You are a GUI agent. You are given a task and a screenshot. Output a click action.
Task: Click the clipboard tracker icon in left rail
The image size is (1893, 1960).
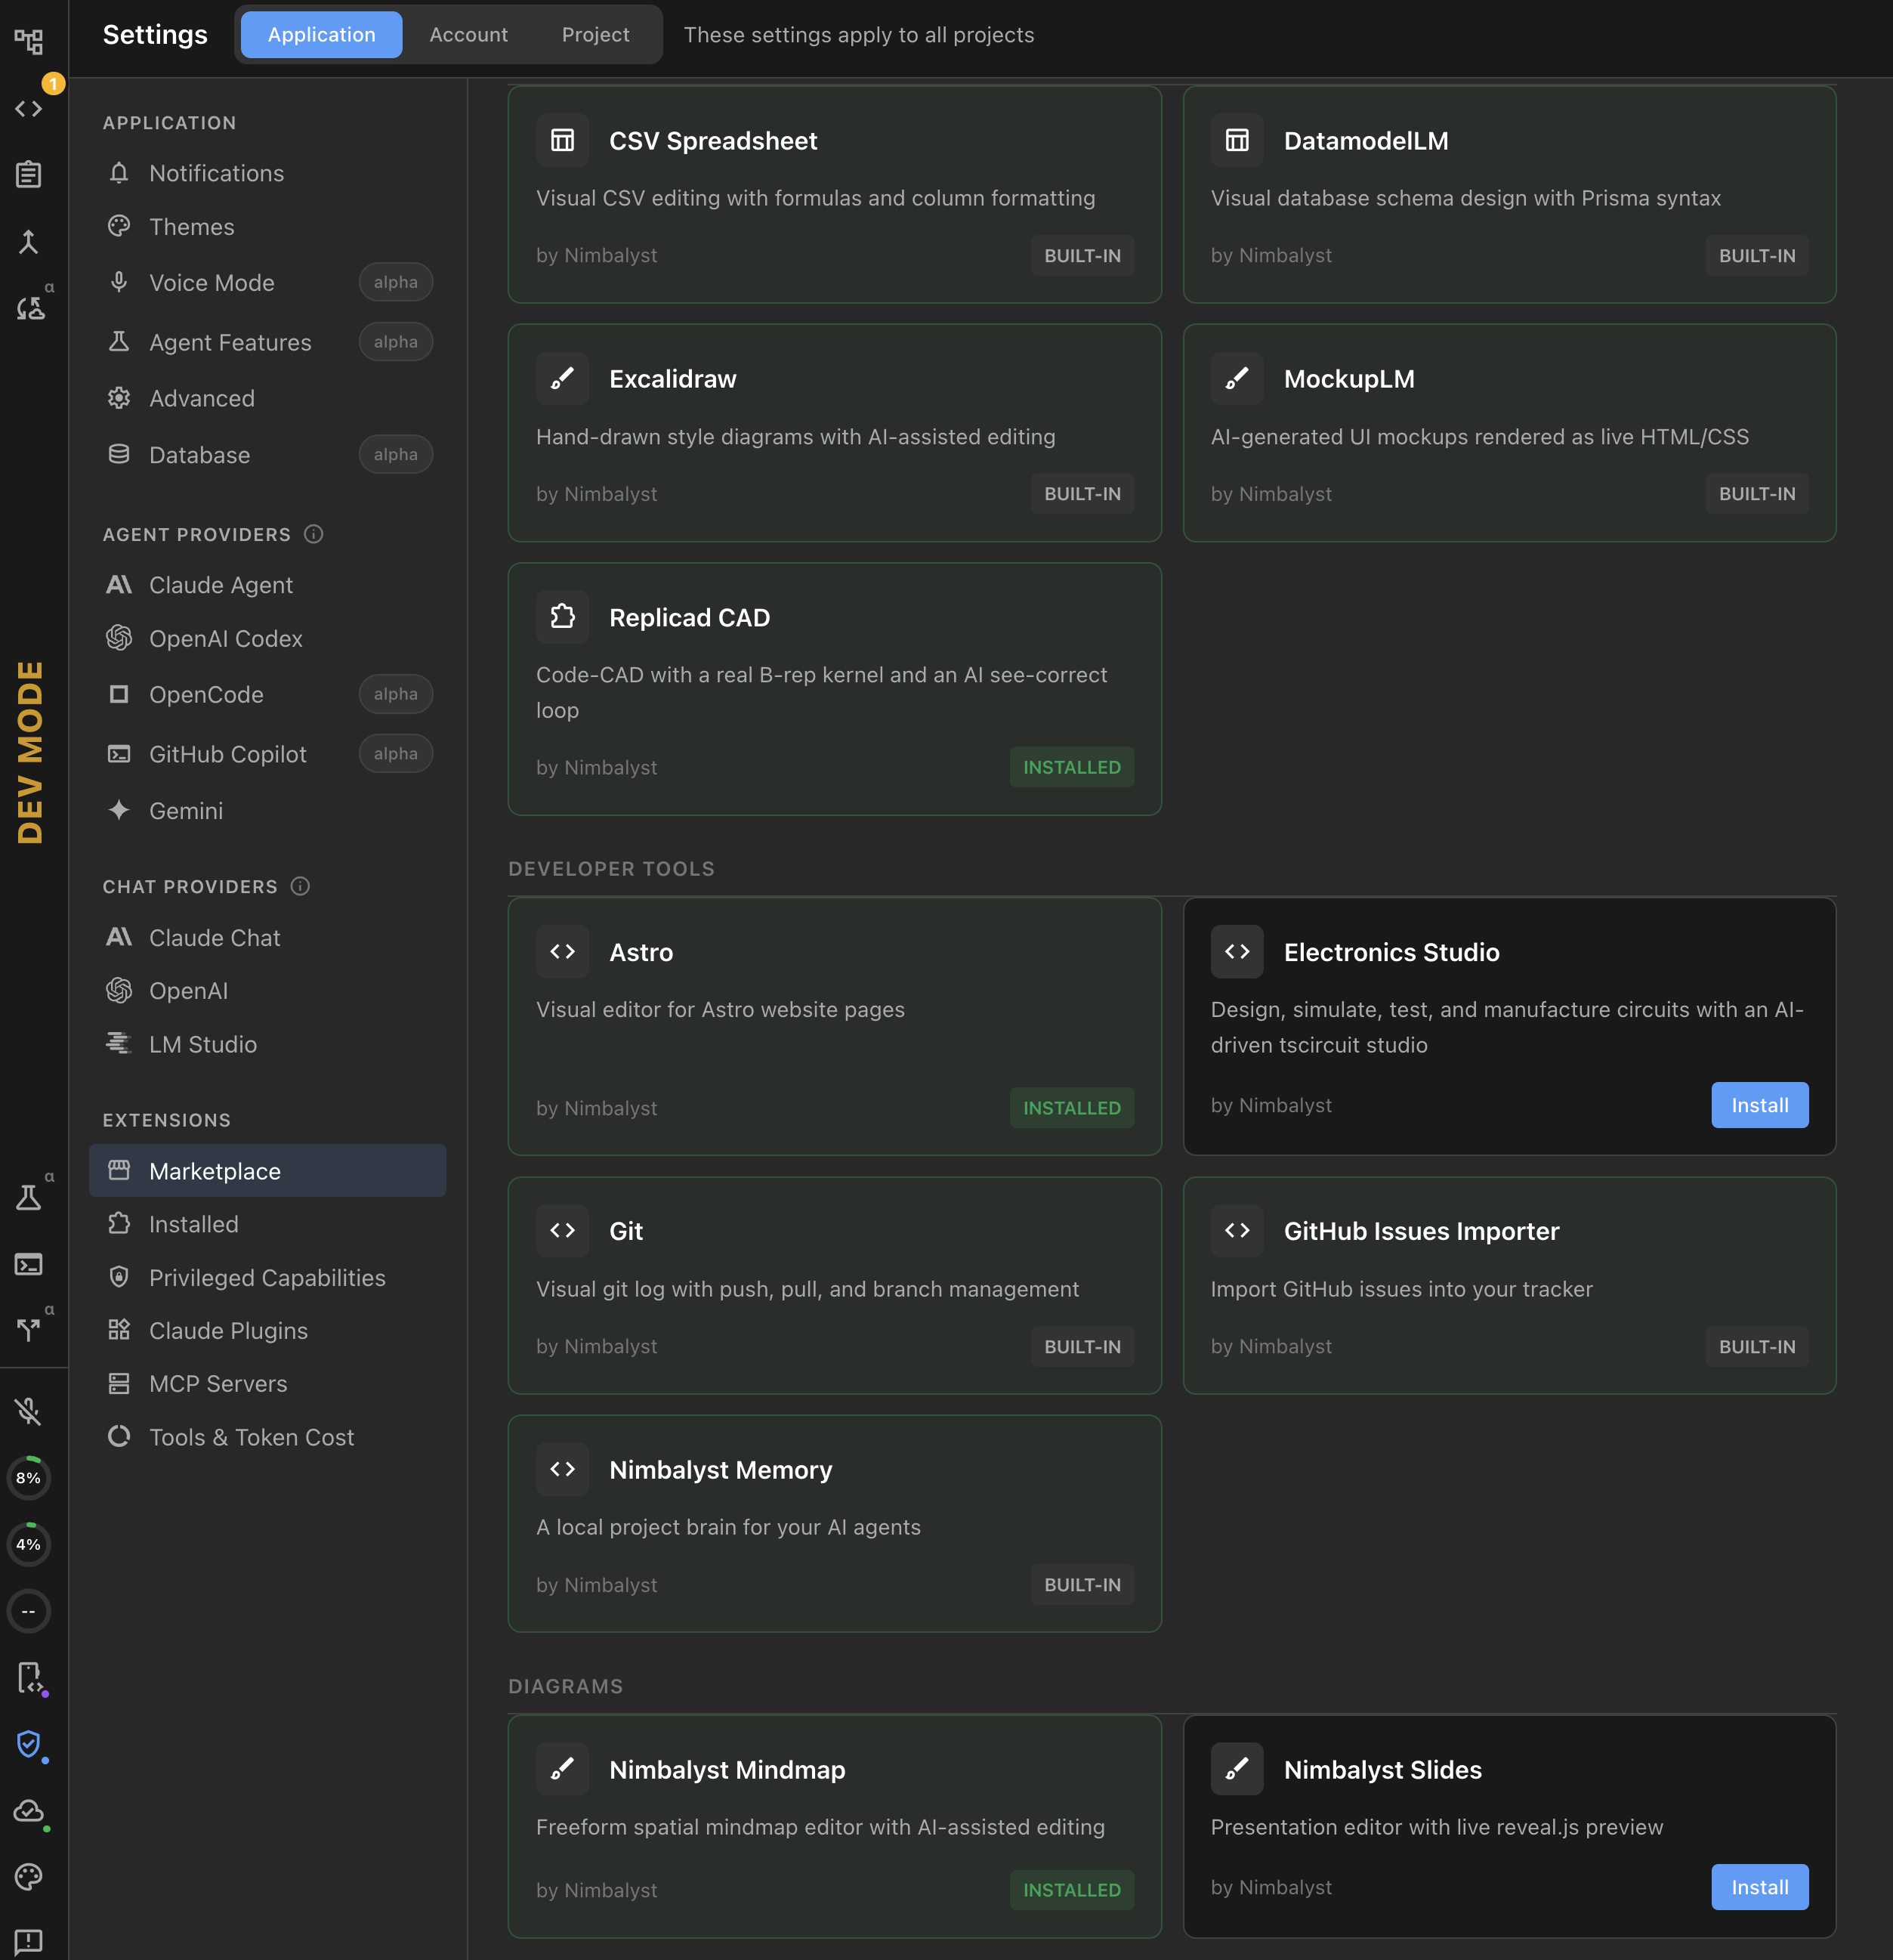click(29, 174)
